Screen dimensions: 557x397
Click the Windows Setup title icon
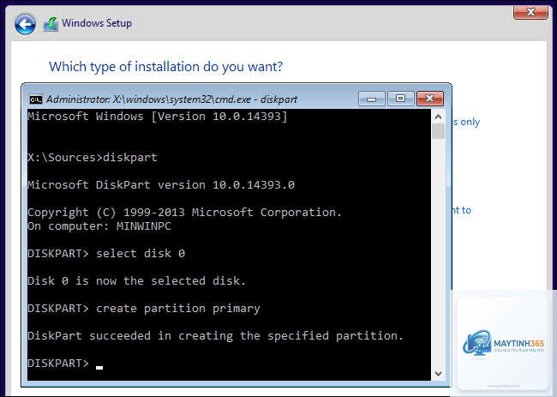tap(51, 24)
